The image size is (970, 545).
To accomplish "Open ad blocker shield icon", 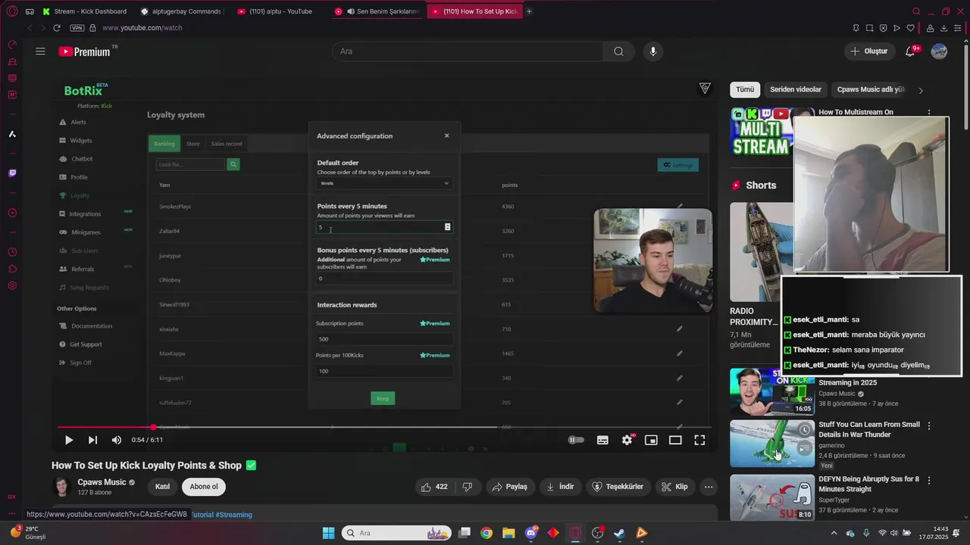I will pyautogui.click(x=884, y=28).
